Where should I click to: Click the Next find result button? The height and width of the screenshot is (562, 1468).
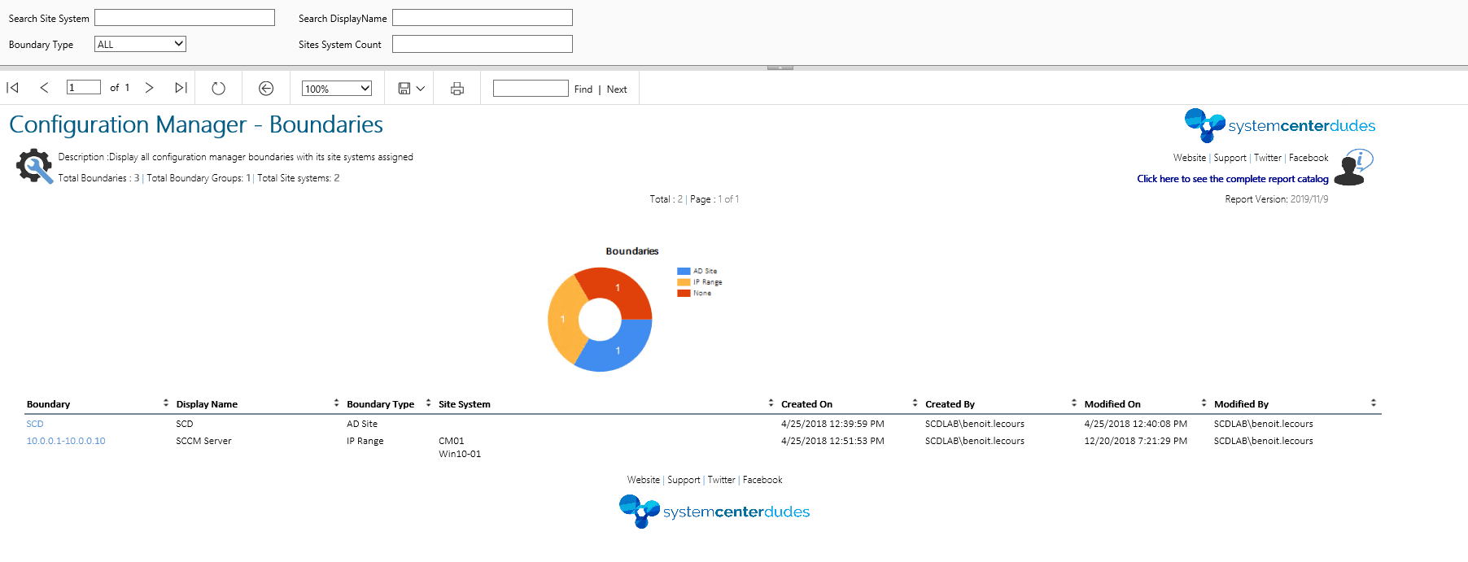(x=617, y=89)
